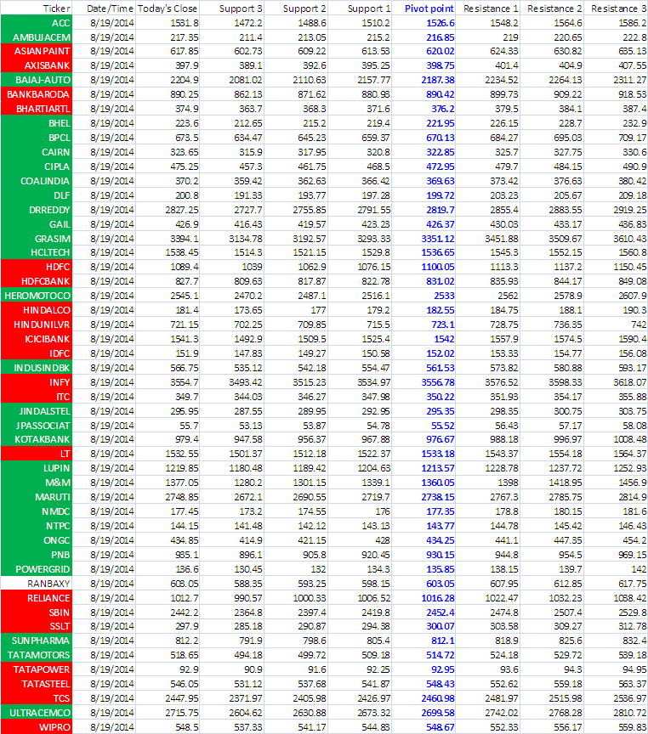Select the ITC ticker cell
Image resolution: width=648 pixels, height=734 pixels.
[x=37, y=397]
